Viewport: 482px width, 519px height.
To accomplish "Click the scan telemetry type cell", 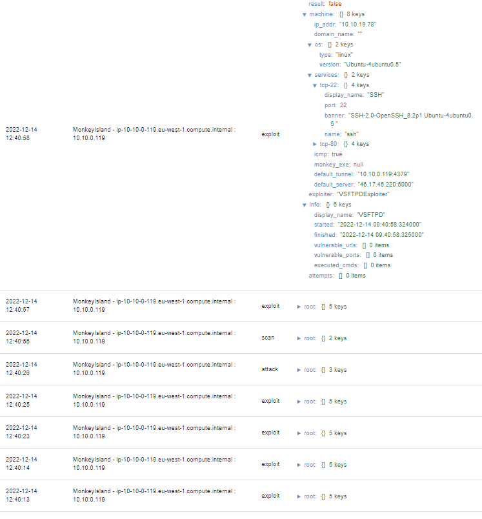I will click(x=268, y=338).
